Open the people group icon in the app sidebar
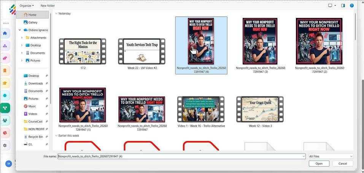The image size is (364, 173). coord(5,120)
